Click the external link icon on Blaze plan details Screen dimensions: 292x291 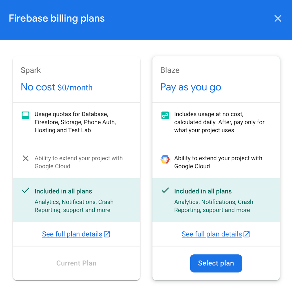247,234
